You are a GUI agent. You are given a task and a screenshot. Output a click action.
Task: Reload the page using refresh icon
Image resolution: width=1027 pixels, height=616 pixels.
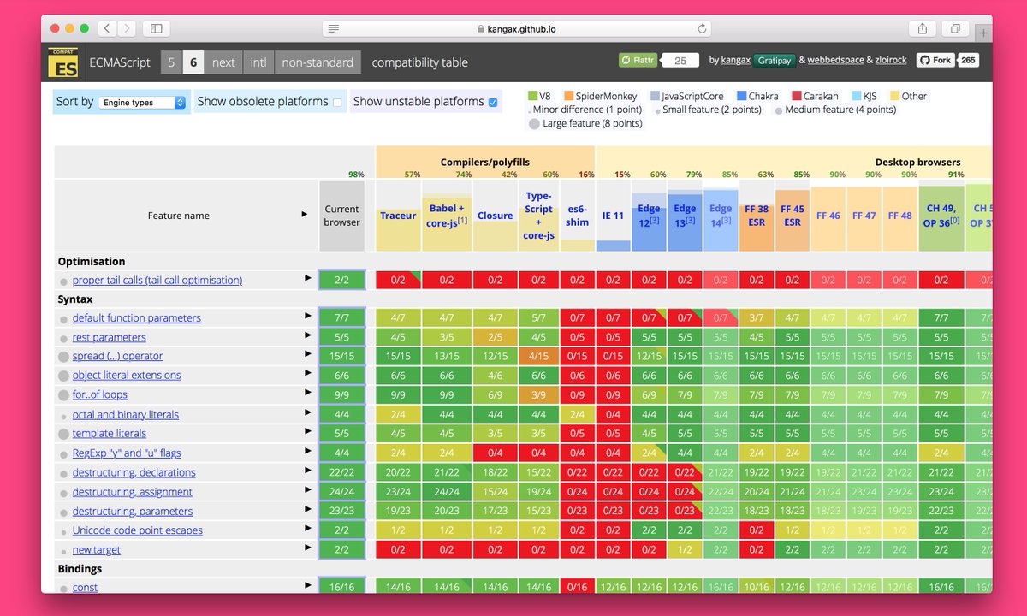click(703, 28)
